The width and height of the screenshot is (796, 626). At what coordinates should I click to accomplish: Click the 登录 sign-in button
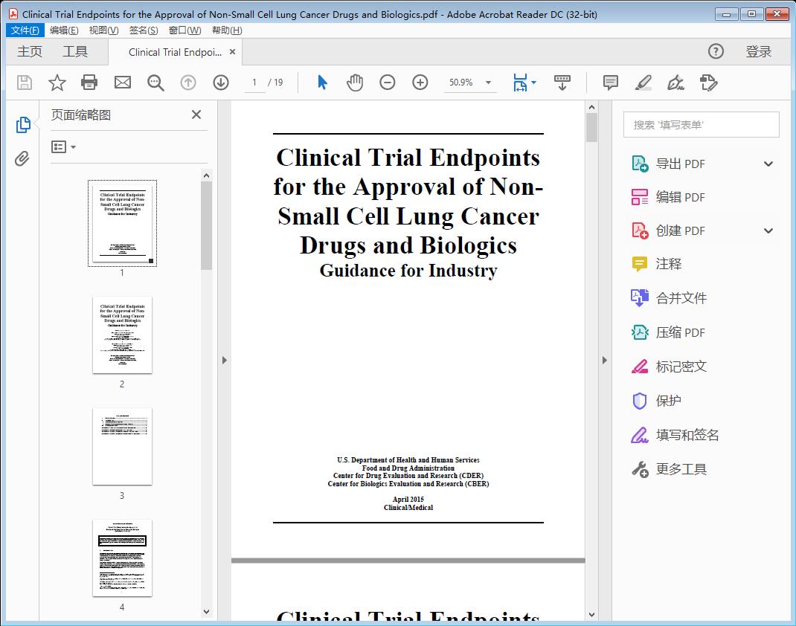tap(760, 51)
